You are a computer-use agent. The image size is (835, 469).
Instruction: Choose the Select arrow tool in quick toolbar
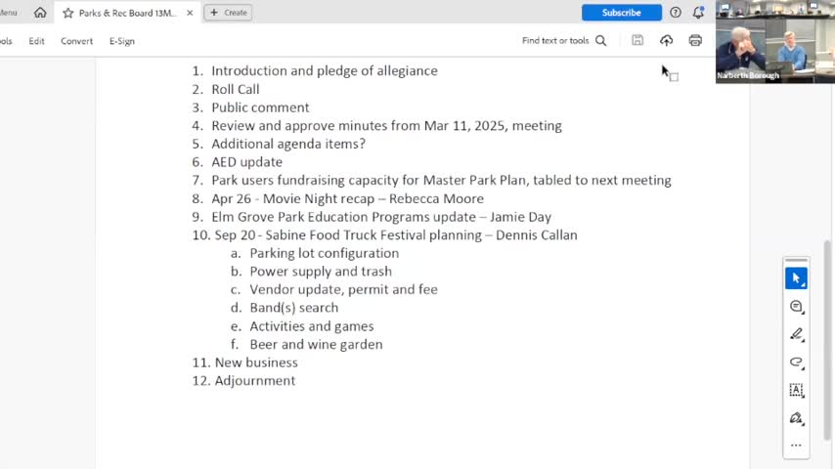[x=796, y=278]
